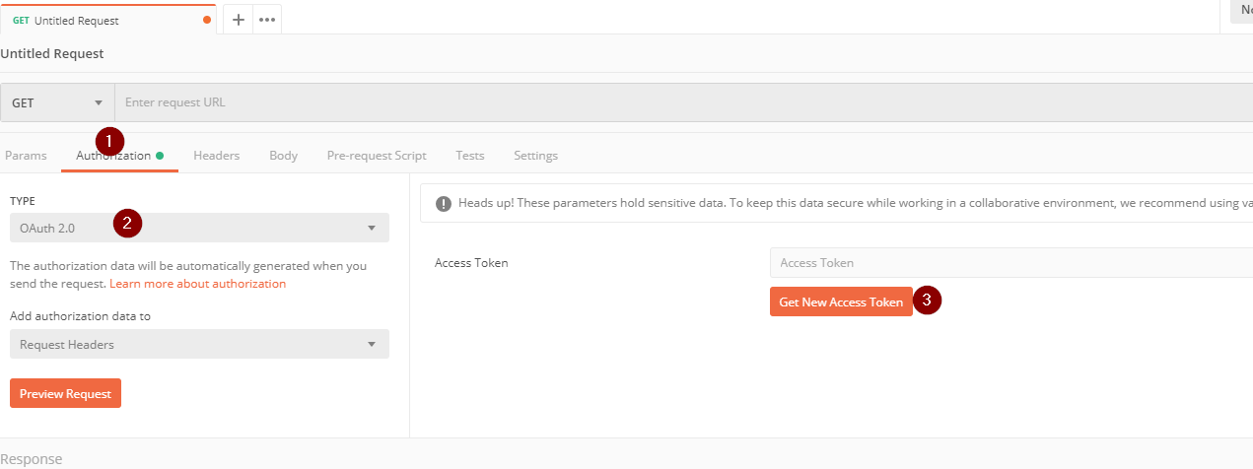Click the Add authorization data to label

point(80,316)
